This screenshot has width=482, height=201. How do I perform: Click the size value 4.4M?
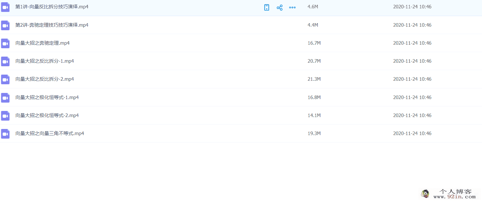(x=313, y=25)
